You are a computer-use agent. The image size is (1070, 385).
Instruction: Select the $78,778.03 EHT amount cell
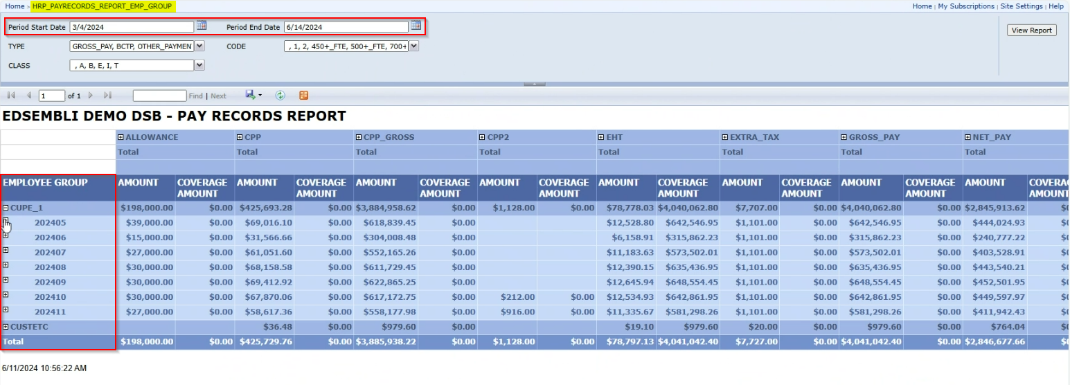point(626,208)
